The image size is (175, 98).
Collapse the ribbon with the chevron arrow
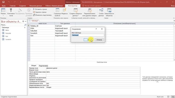point(174,18)
